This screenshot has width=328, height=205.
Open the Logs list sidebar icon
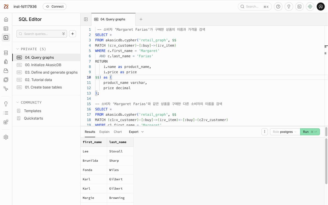(6, 113)
